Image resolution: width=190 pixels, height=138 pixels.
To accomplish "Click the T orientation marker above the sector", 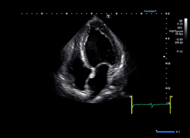I will pyautogui.click(x=108, y=16).
